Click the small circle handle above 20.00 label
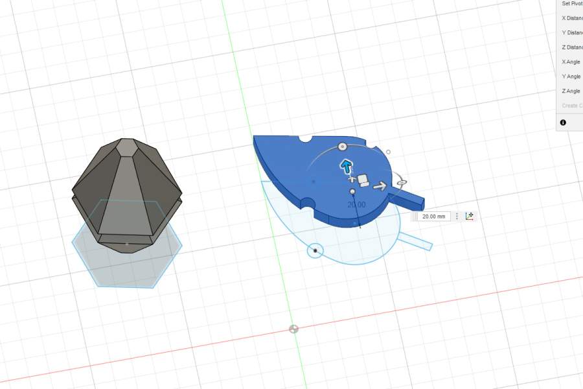 point(352,192)
